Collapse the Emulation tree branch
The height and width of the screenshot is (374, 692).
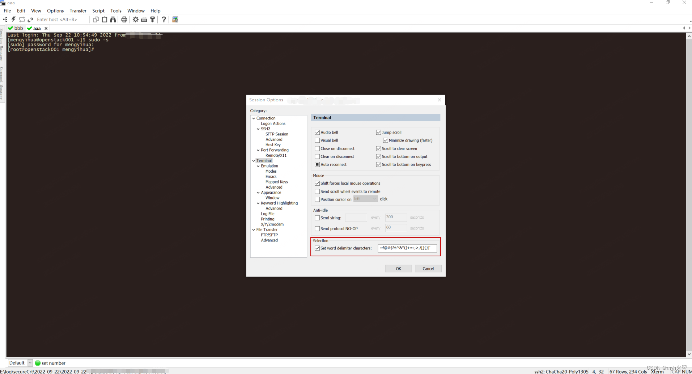258,166
